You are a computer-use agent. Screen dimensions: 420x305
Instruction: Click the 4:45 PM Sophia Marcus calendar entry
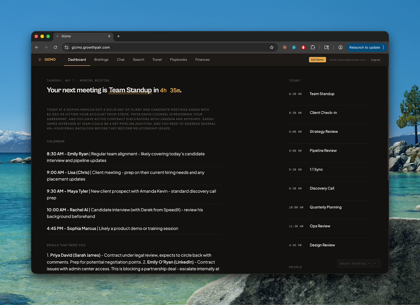tap(135, 228)
